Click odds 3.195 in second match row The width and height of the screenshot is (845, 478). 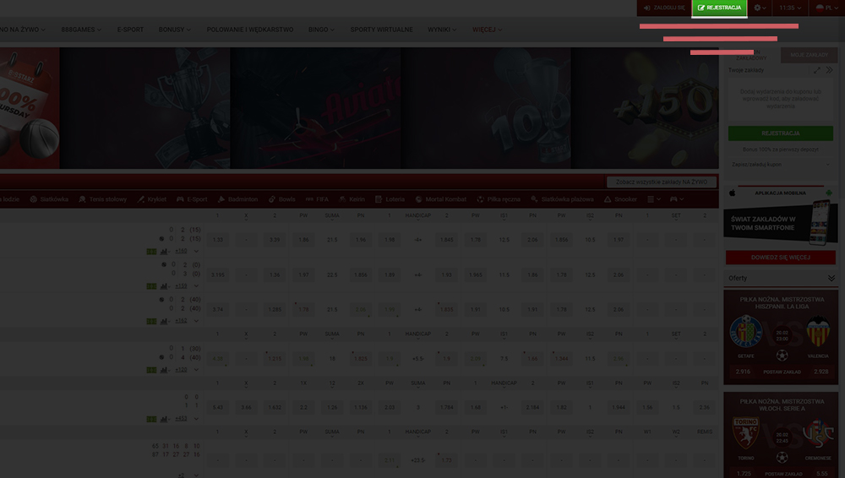pos(218,274)
